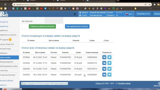The image size is (160, 90).
Task: Share request 3374504 on VK
Action: coord(104,63)
